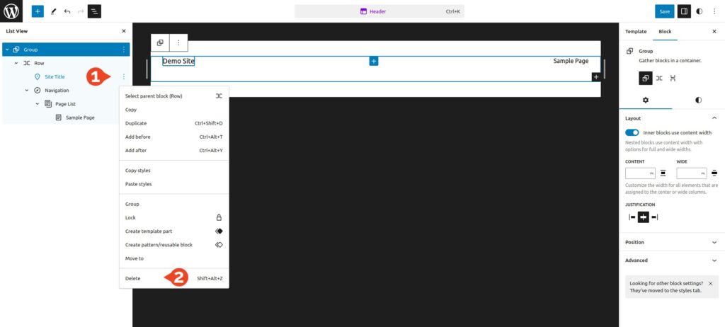Switch to the Template tab
The height and width of the screenshot is (327, 725).
[635, 32]
